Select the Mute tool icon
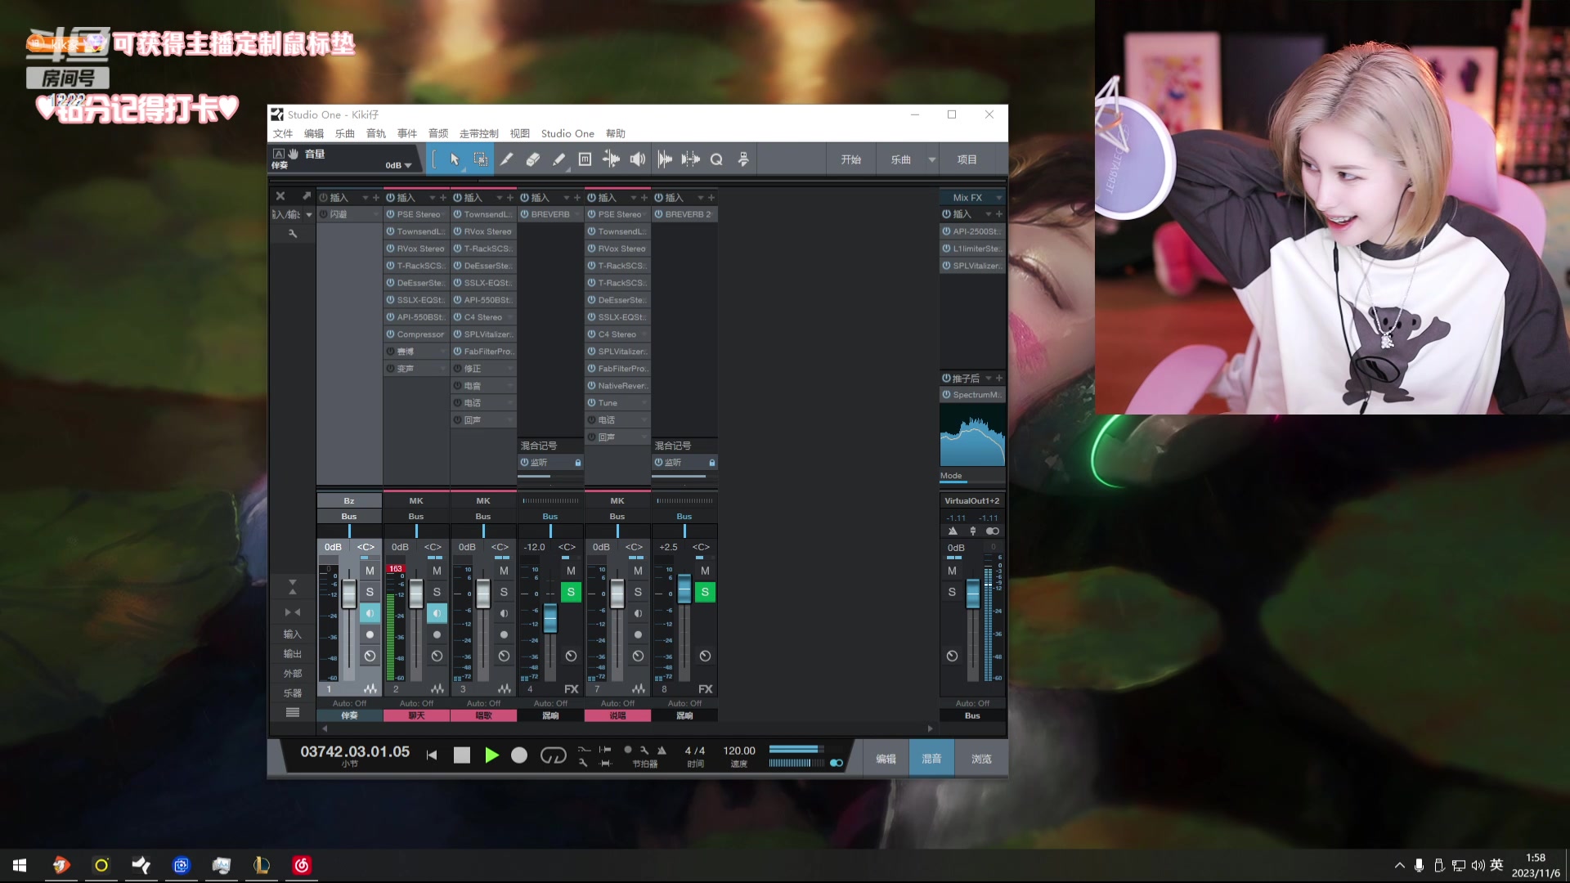The width and height of the screenshot is (1570, 883). [x=585, y=159]
